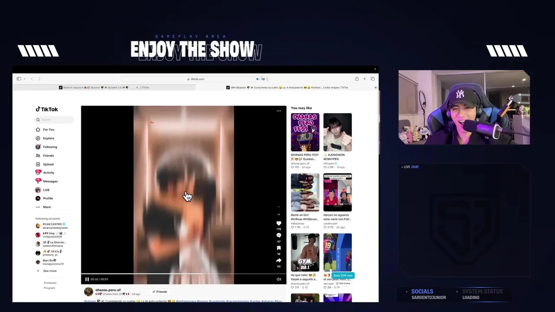555x312 pixels.
Task: Open the LIVE section
Action: point(43,190)
